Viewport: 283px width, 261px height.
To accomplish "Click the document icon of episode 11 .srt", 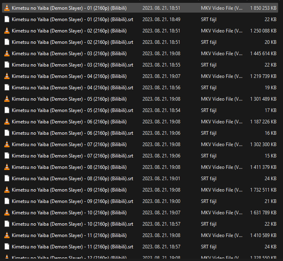I will (x=7, y=246).
